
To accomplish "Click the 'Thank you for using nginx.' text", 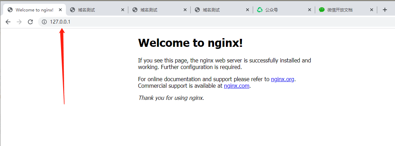I will [x=171, y=98].
